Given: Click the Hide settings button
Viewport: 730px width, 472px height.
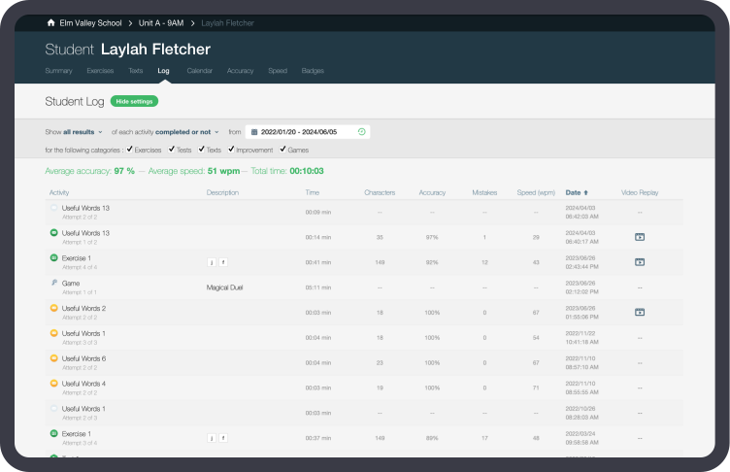Looking at the screenshot, I should 134,101.
